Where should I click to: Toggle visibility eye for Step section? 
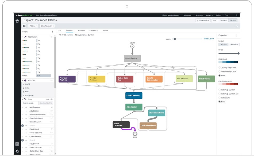(52, 99)
